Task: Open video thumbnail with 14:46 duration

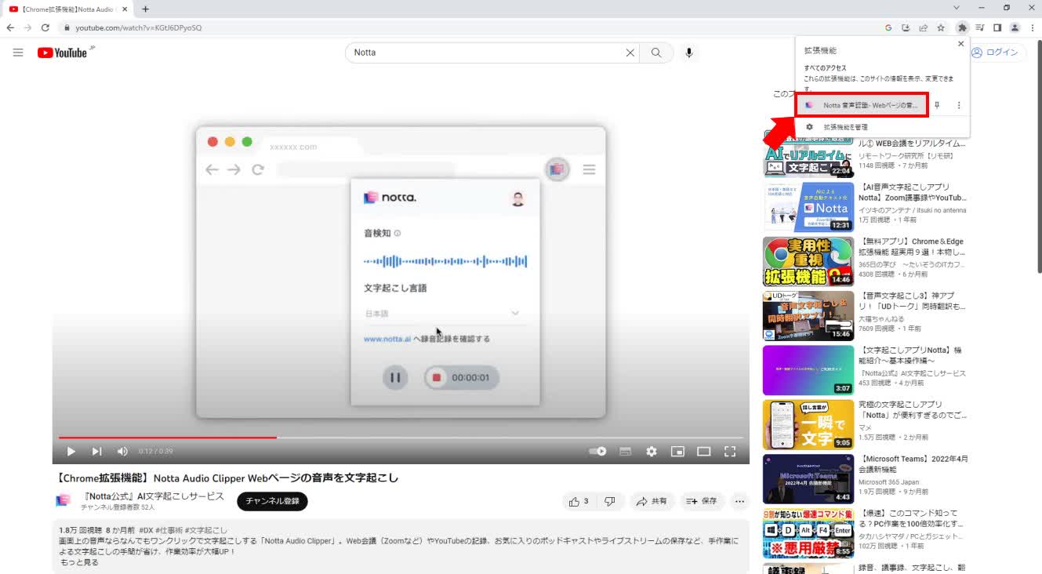Action: 808,261
